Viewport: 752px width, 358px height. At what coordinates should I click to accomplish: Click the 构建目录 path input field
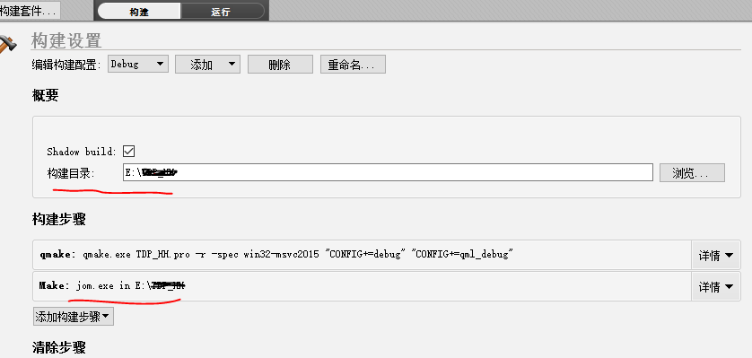(x=388, y=172)
